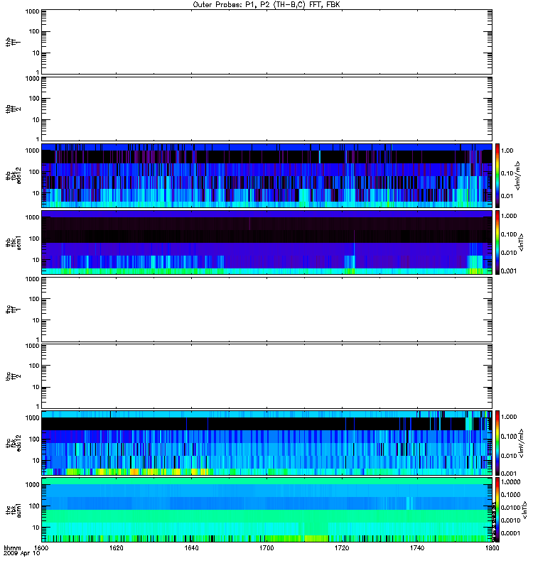Click the thc fbk edc12 spectrogram panel
This screenshot has height=568, width=533.
pos(266,442)
